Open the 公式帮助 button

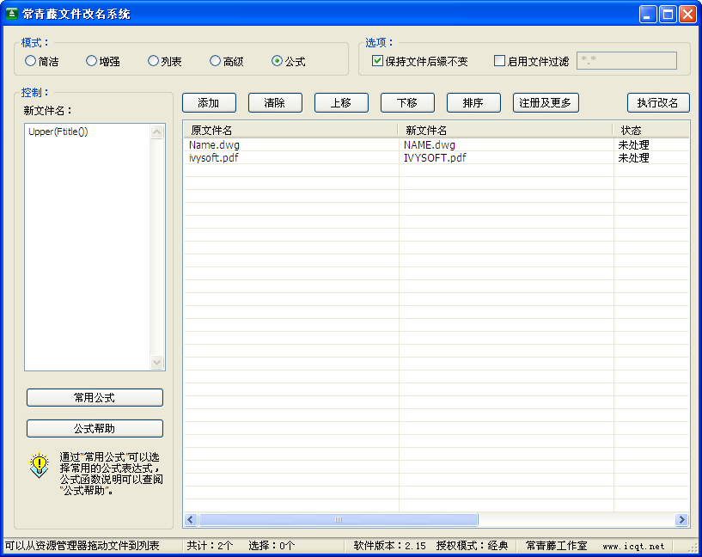[x=95, y=429]
